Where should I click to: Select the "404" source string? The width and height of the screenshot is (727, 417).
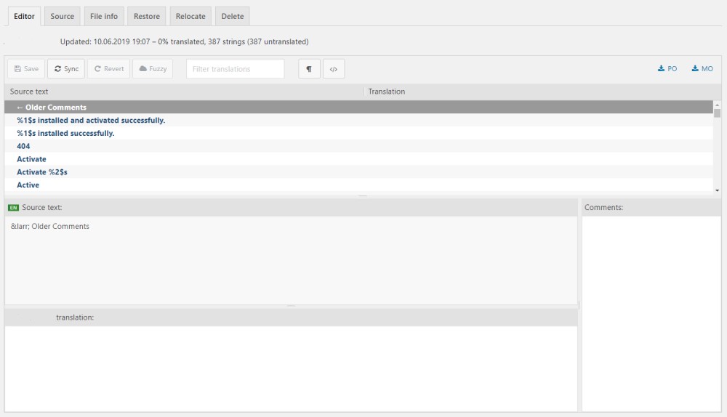coord(24,146)
